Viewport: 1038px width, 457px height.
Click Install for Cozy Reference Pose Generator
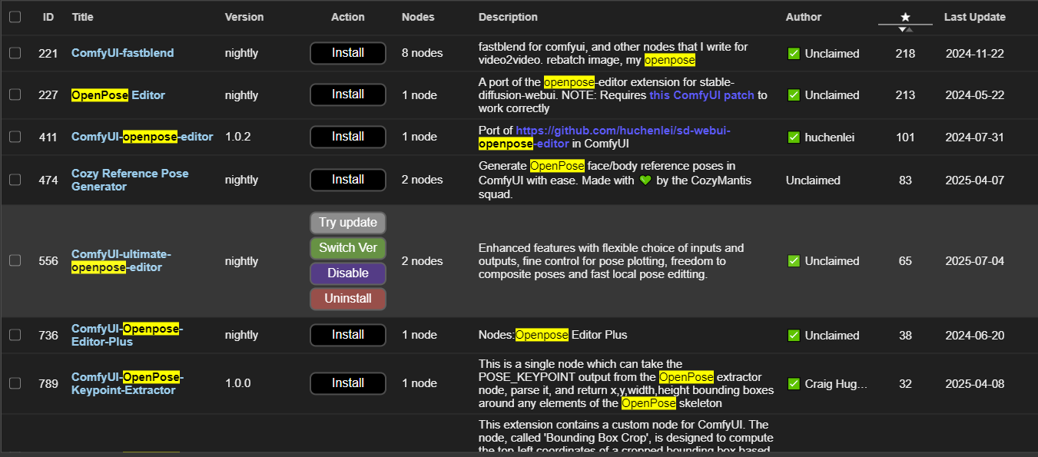click(x=348, y=180)
